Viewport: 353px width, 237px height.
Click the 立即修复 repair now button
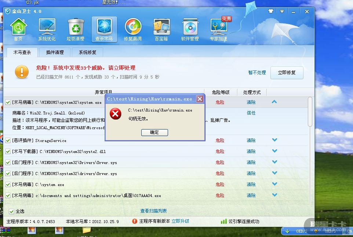287,73
